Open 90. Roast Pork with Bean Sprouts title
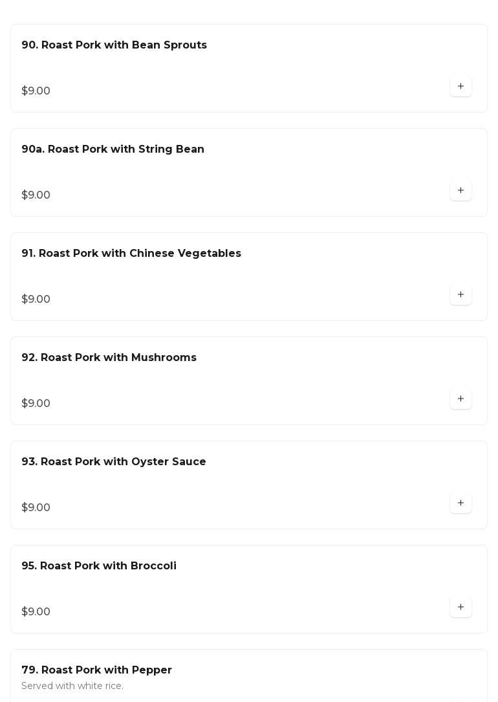 coord(114,45)
